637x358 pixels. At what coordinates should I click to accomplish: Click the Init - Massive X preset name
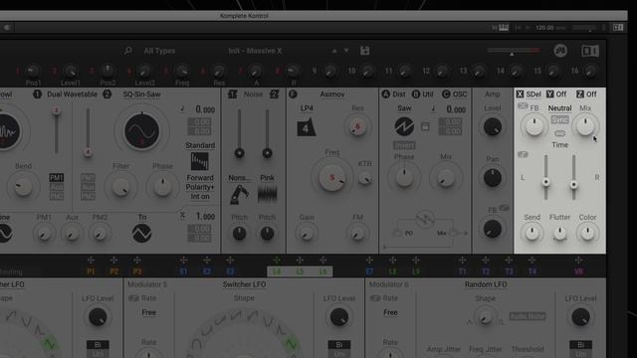[255, 51]
